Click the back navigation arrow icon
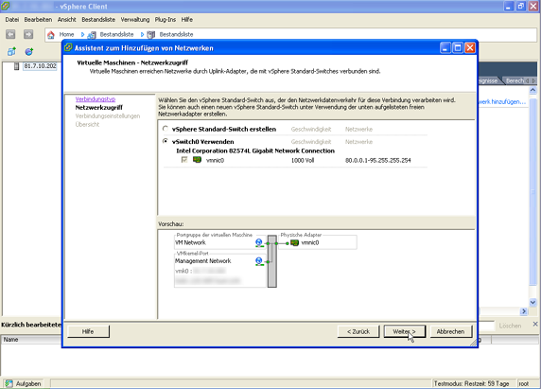541x389 pixels. [x=10, y=34]
